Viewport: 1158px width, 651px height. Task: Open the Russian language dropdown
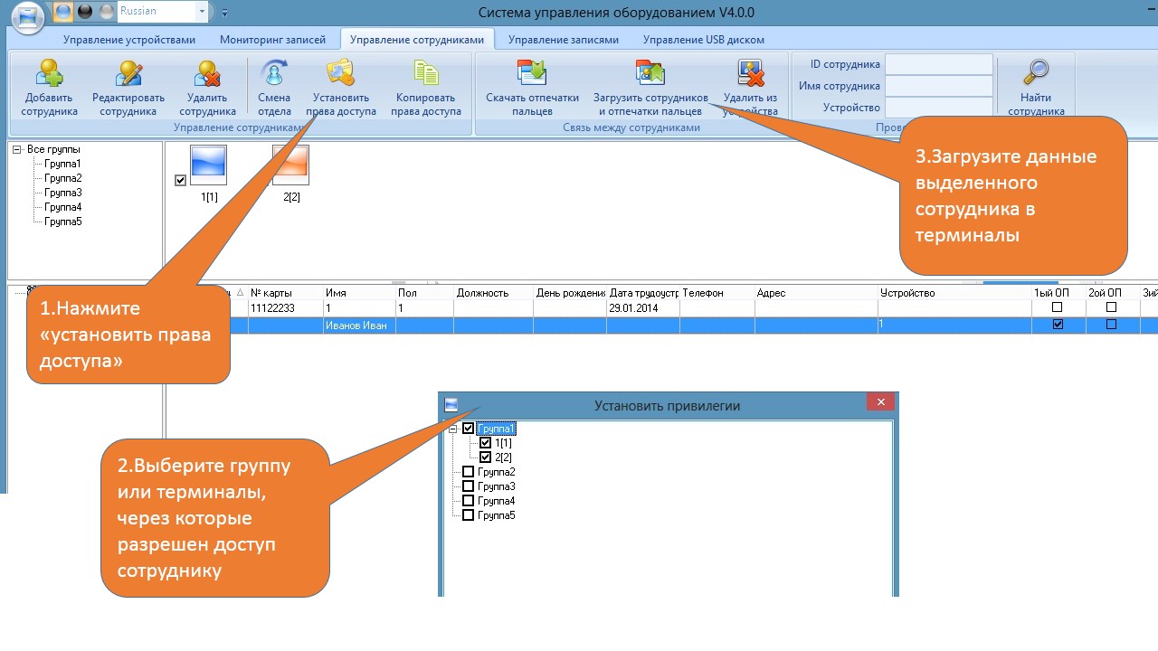(162, 12)
